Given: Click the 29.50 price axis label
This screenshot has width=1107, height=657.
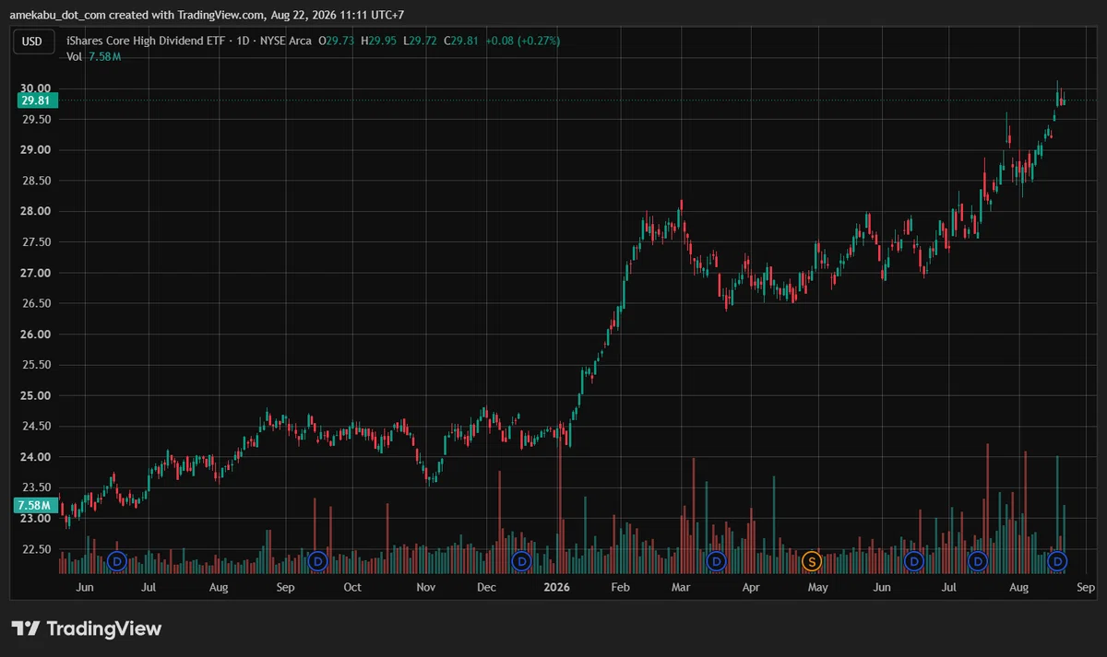Looking at the screenshot, I should (x=36, y=120).
